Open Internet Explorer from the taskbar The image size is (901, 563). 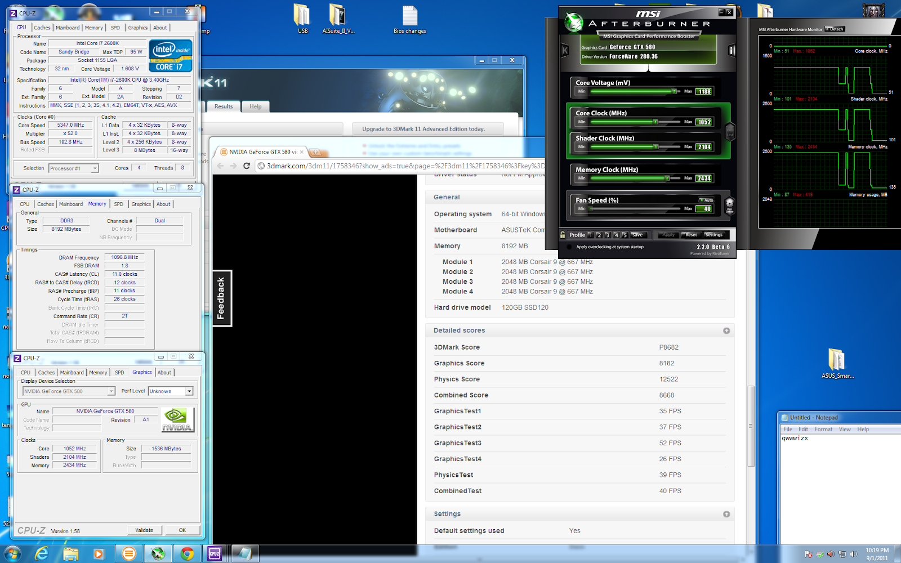pos(42,554)
